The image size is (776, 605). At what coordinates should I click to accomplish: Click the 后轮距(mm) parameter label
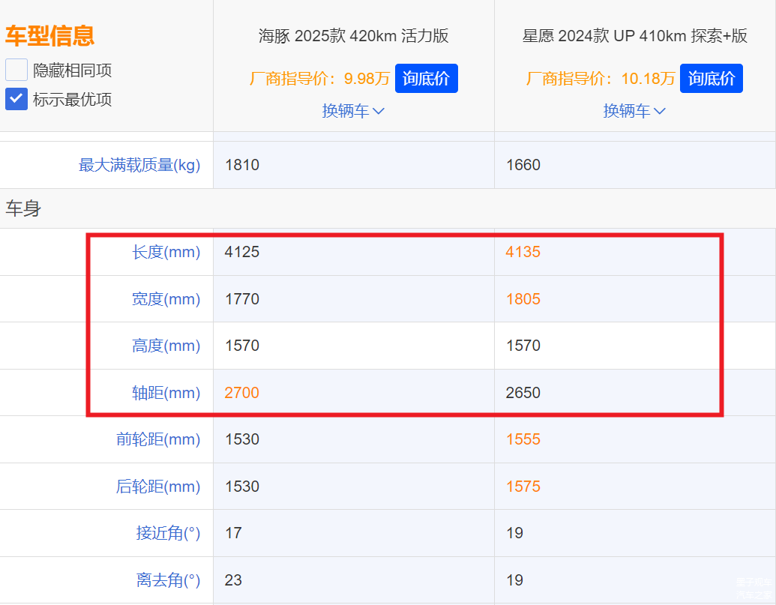pyautogui.click(x=158, y=487)
